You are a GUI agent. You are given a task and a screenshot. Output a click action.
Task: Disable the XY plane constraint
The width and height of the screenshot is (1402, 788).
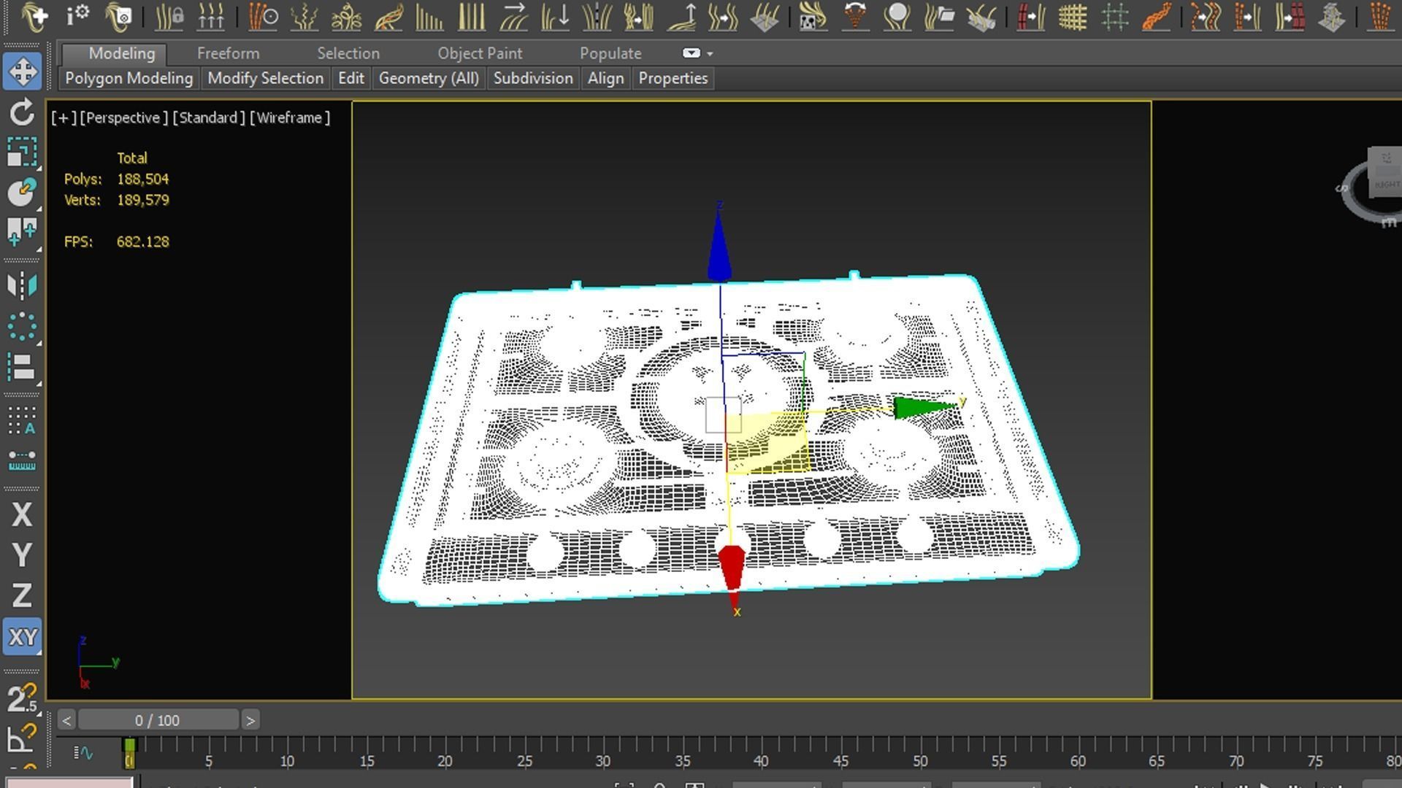click(x=22, y=637)
